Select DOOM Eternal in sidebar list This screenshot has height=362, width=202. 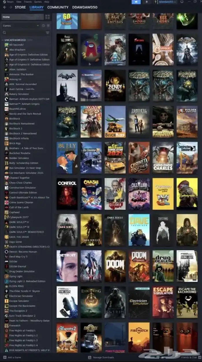18,267
